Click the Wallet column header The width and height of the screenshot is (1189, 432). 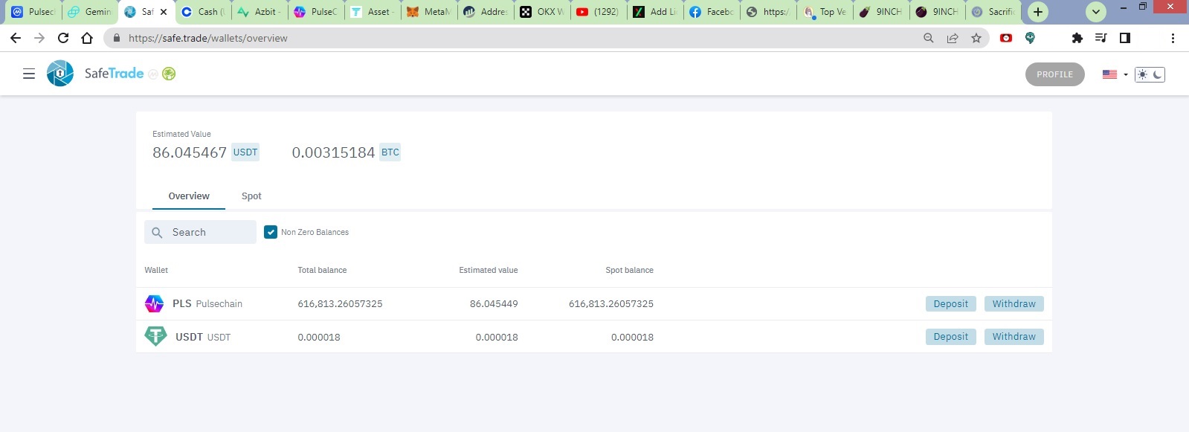point(156,270)
